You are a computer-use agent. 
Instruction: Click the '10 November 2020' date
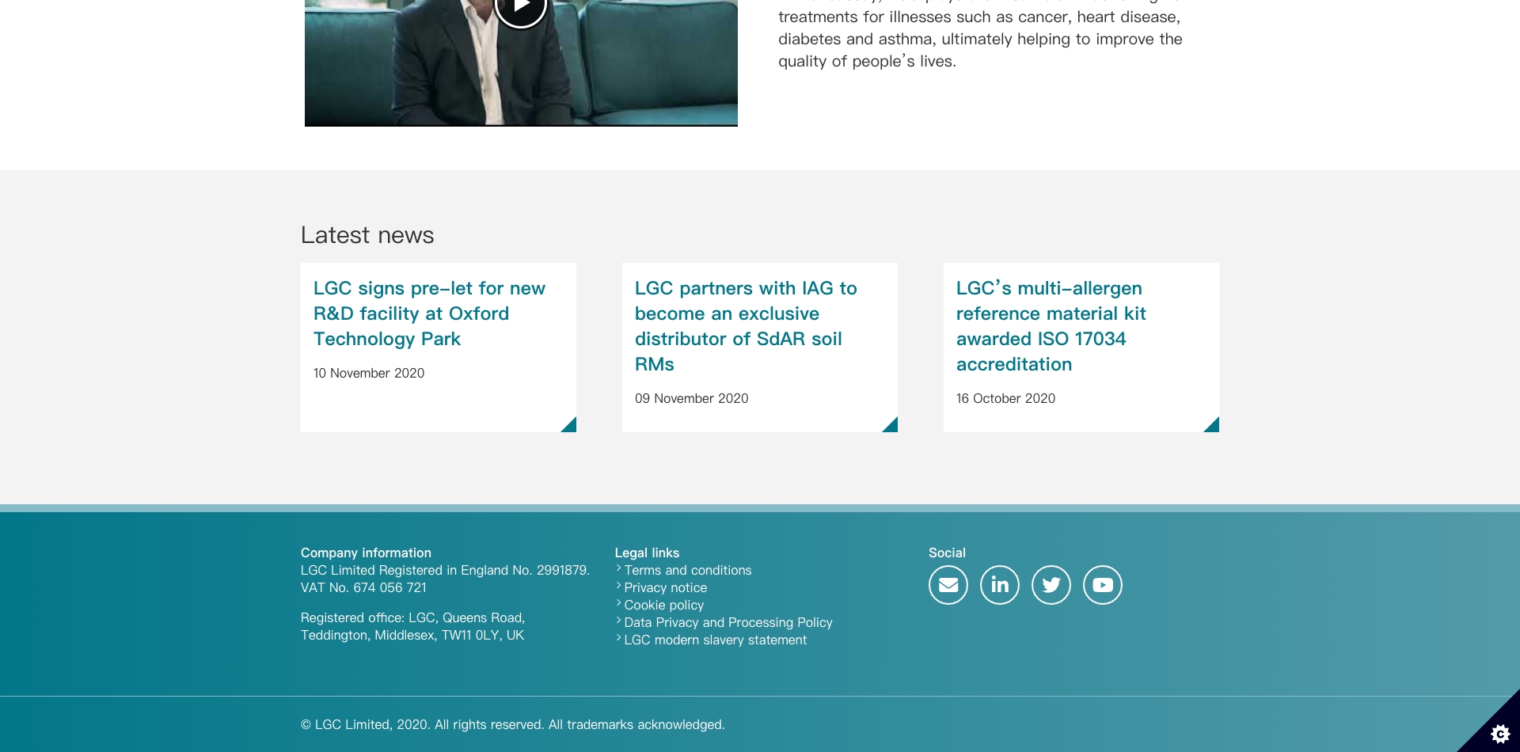pyautogui.click(x=369, y=373)
